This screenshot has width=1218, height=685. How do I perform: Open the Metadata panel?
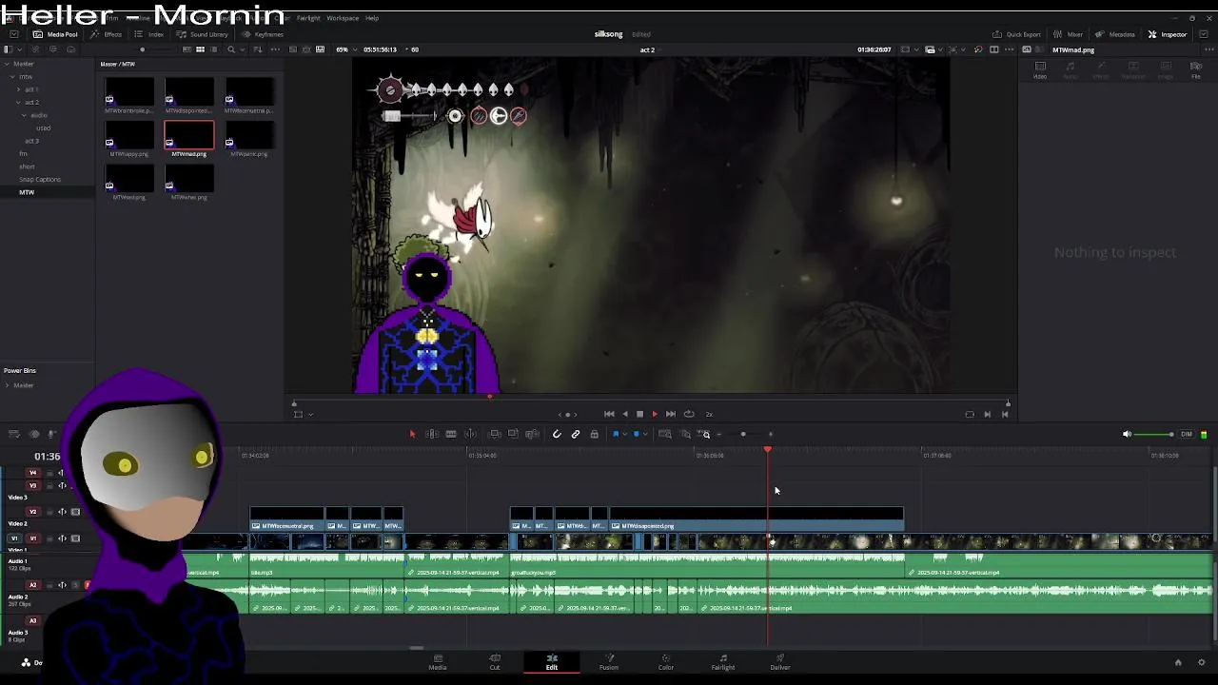click(1114, 34)
